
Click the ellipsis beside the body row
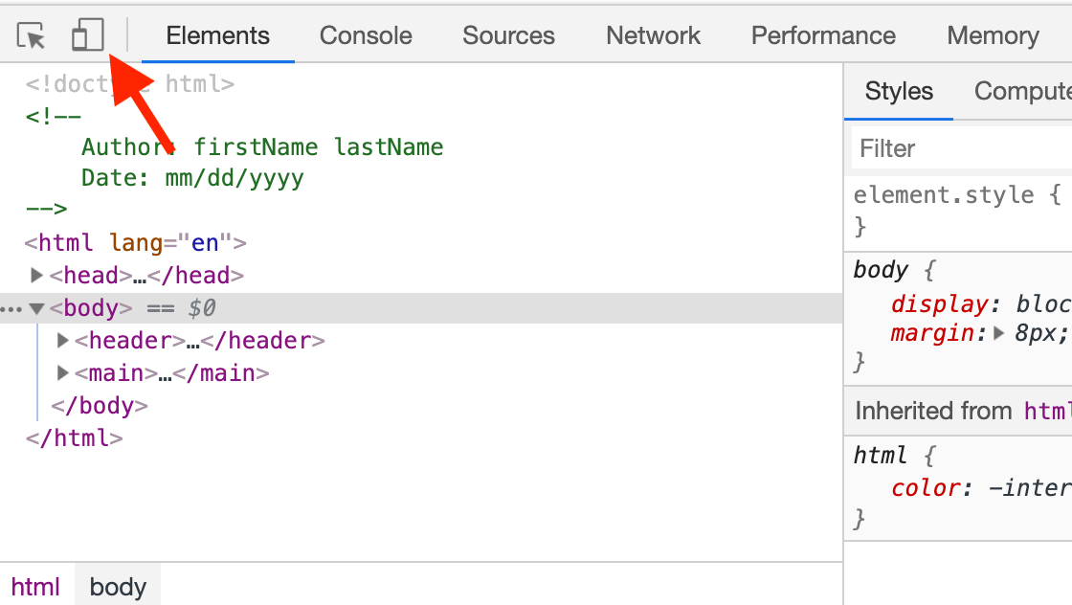11,309
